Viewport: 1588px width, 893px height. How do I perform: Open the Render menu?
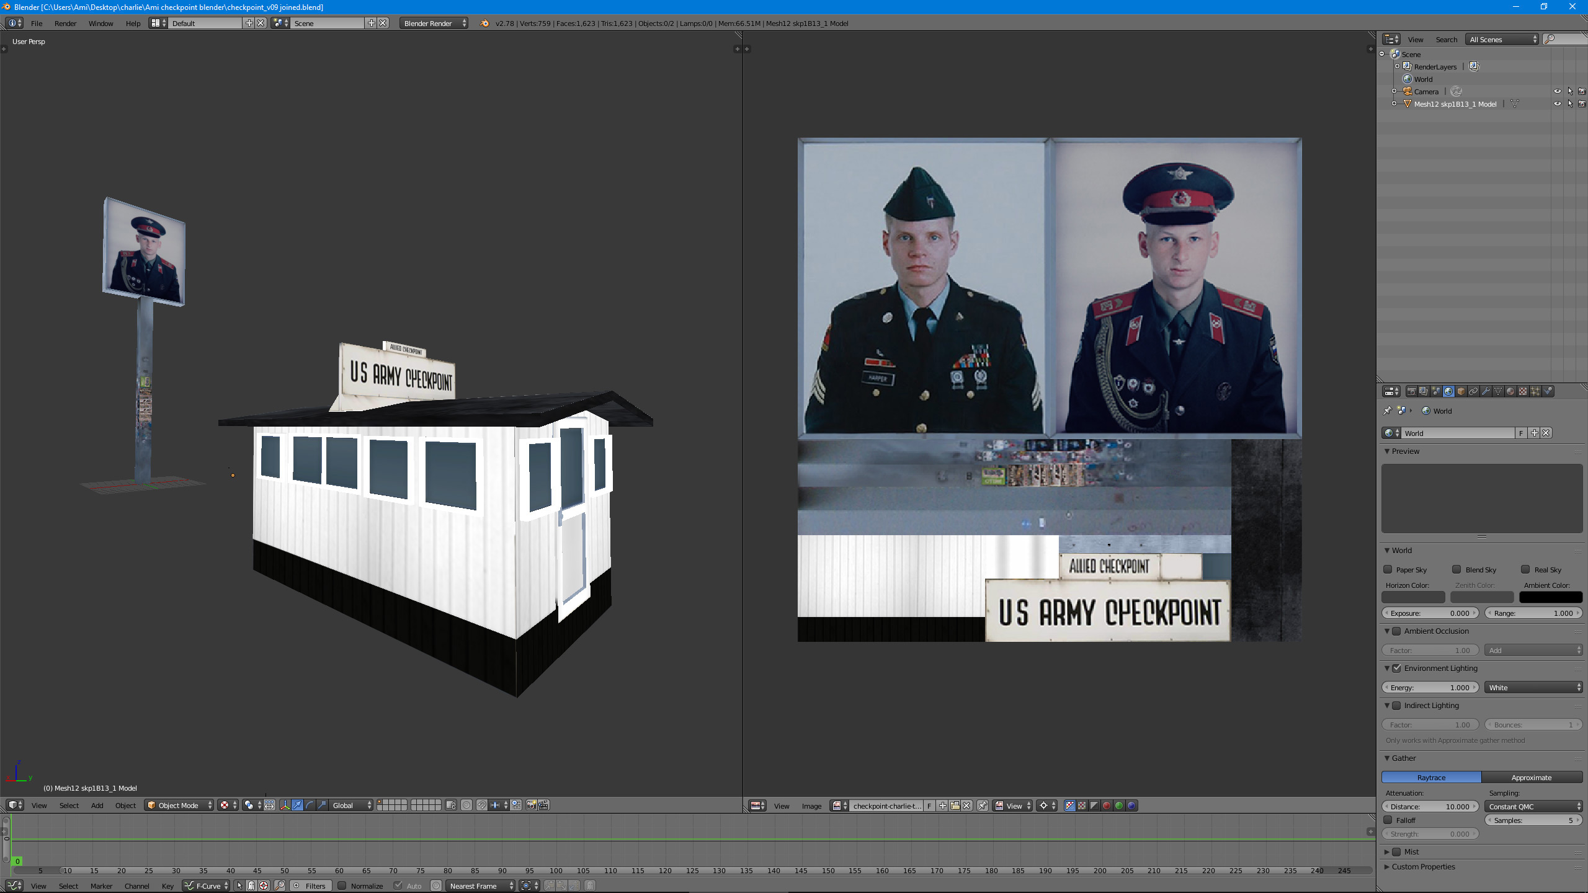tap(65, 24)
